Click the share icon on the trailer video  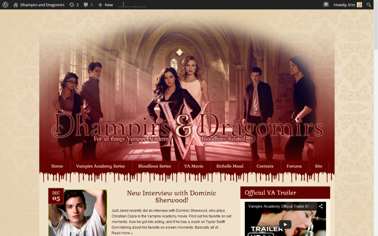[321, 206]
